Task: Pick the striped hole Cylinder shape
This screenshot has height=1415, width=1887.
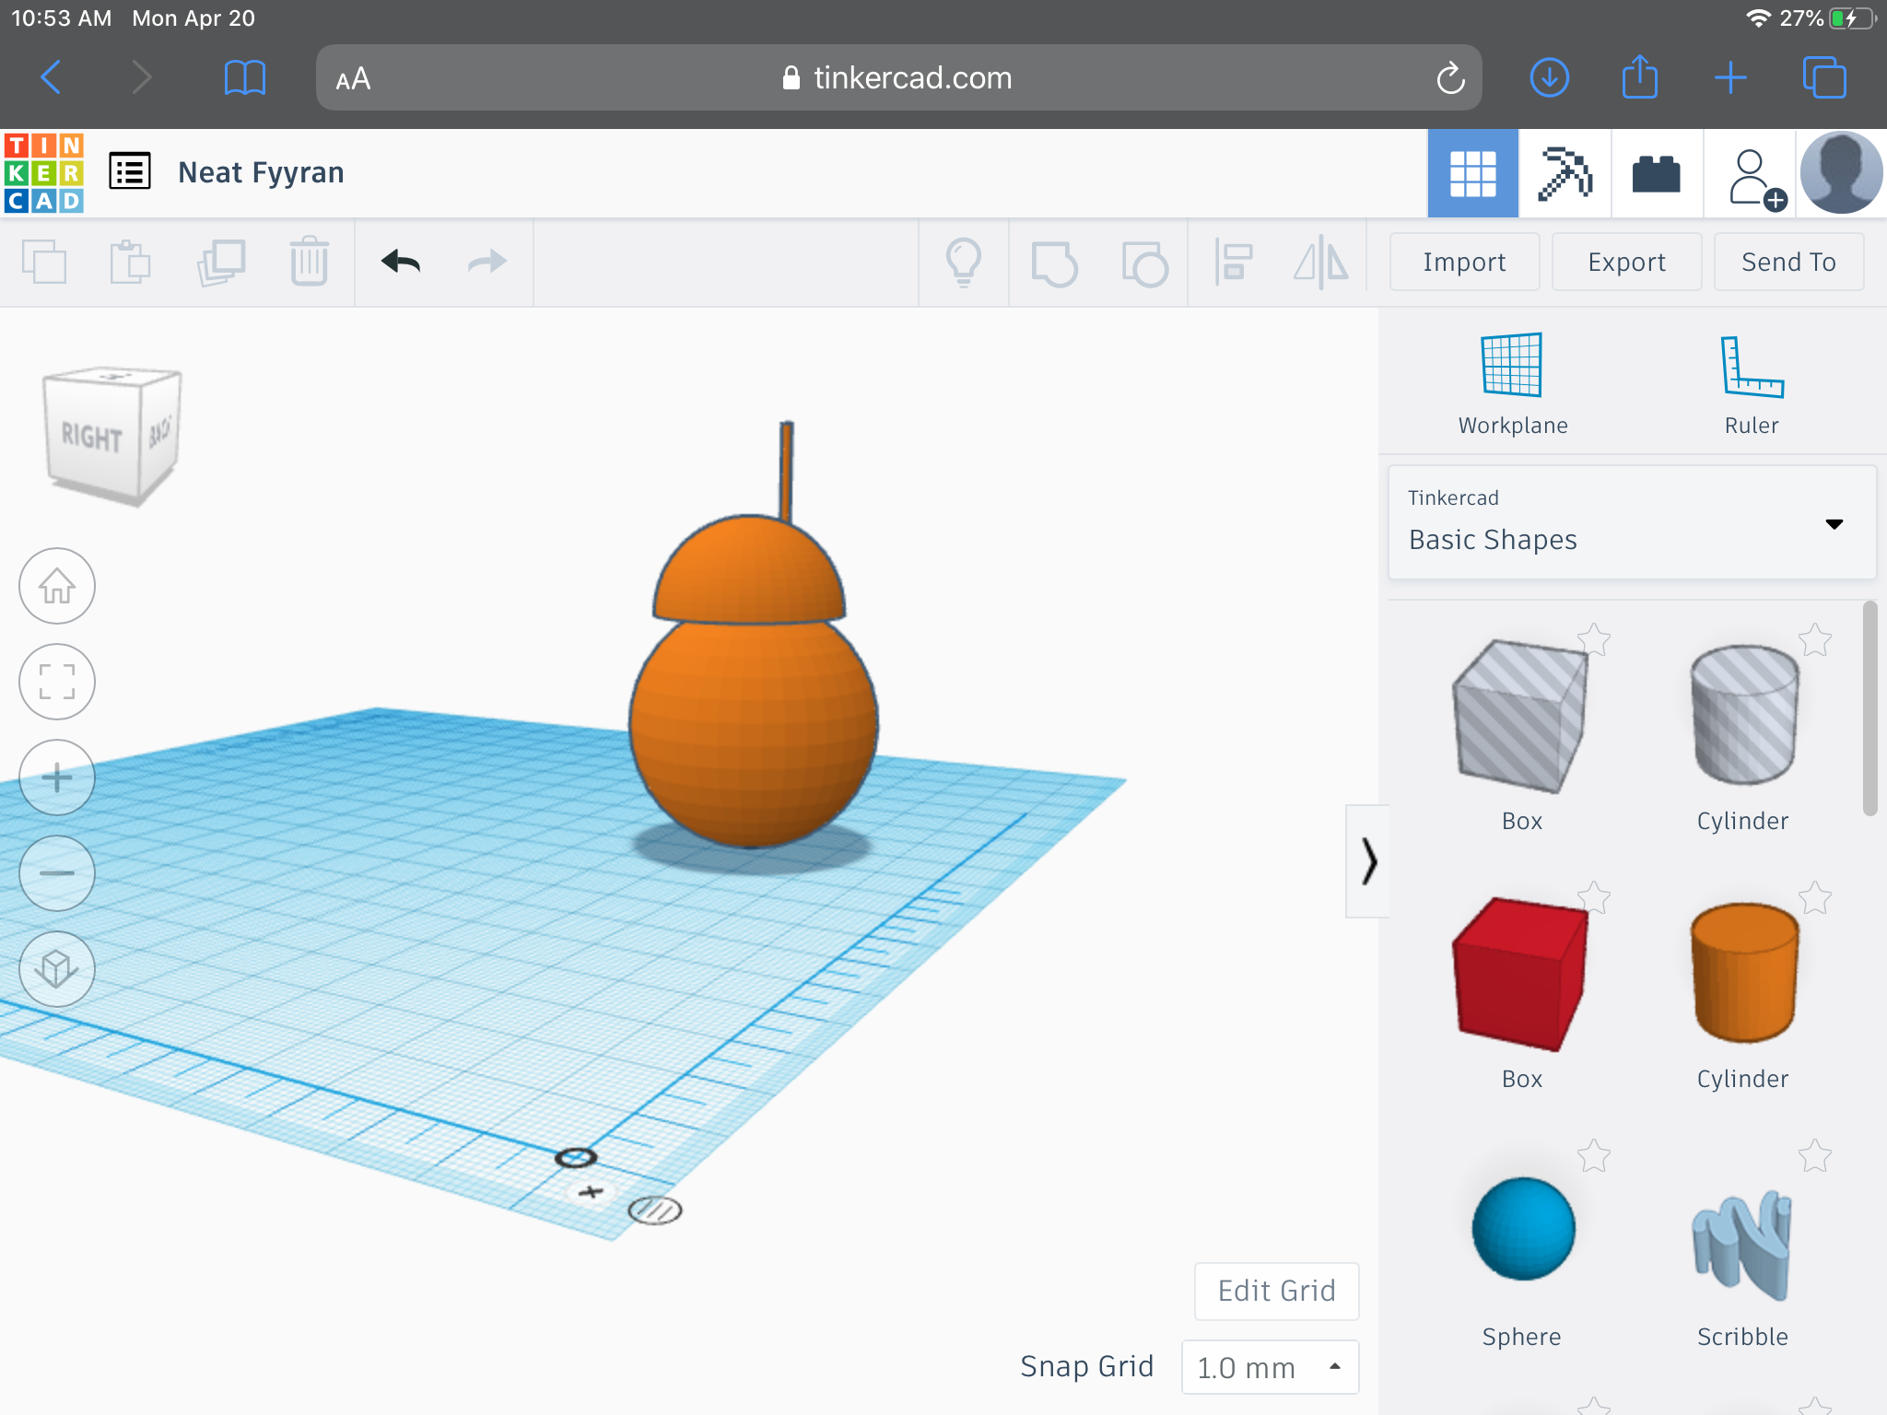Action: coord(1743,715)
